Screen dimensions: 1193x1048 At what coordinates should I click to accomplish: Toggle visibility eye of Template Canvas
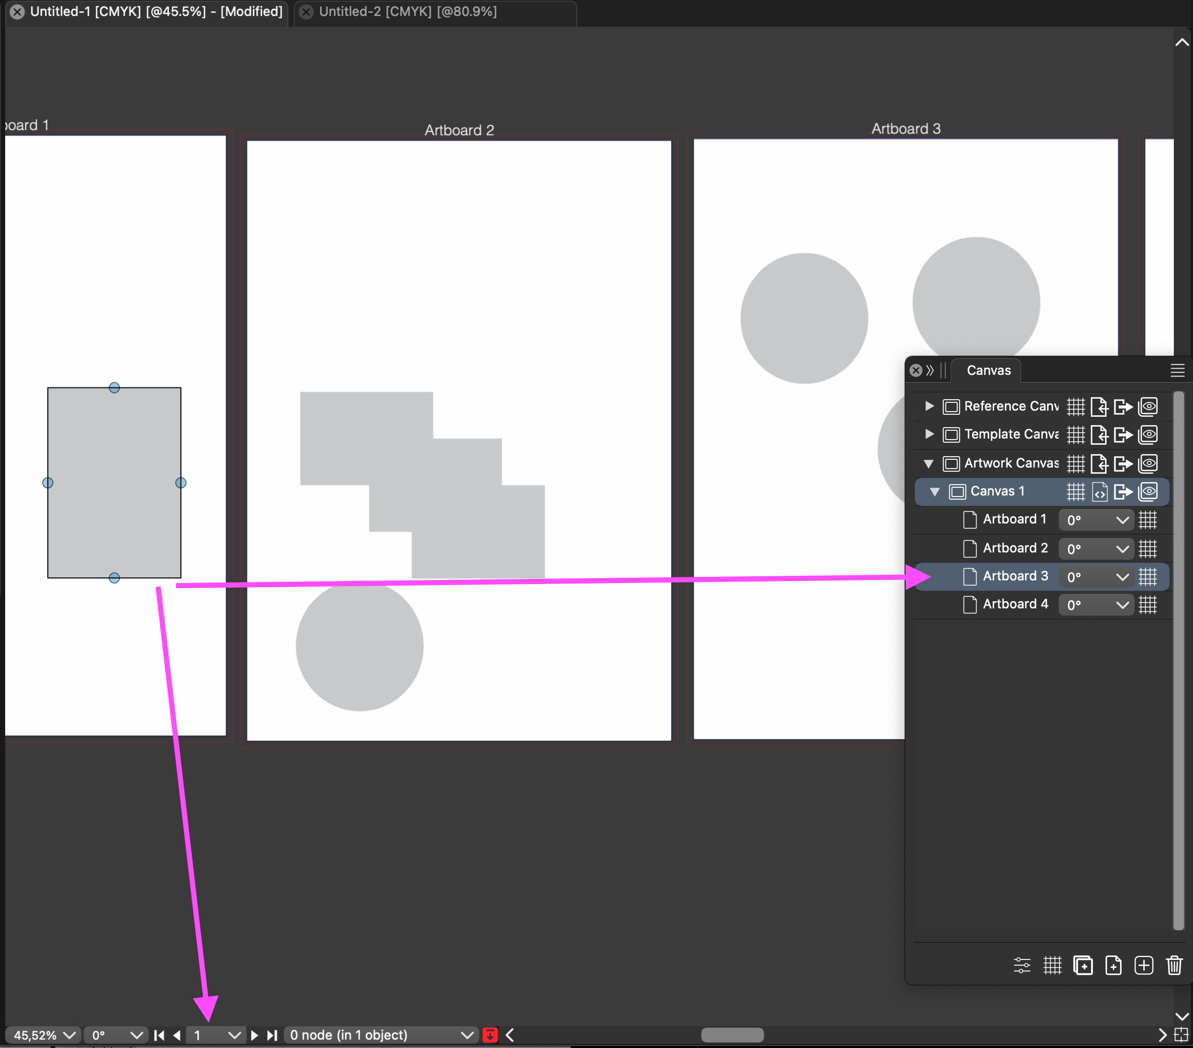1148,434
